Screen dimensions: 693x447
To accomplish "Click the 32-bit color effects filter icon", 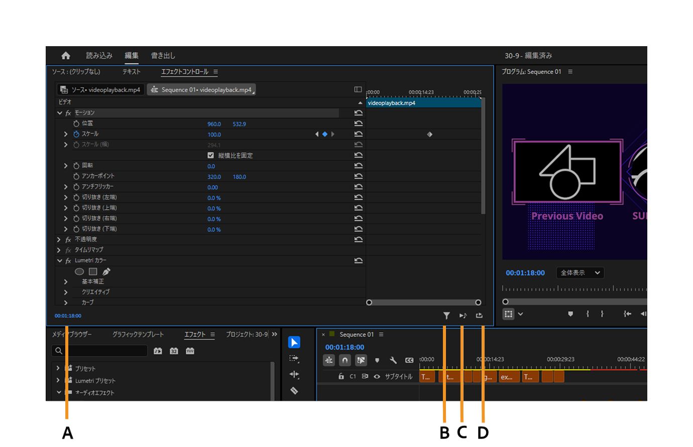I will [174, 351].
